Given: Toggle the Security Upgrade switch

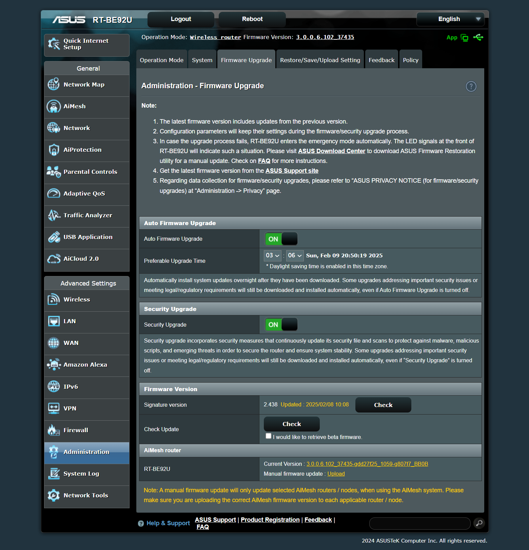Looking at the screenshot, I should (281, 325).
